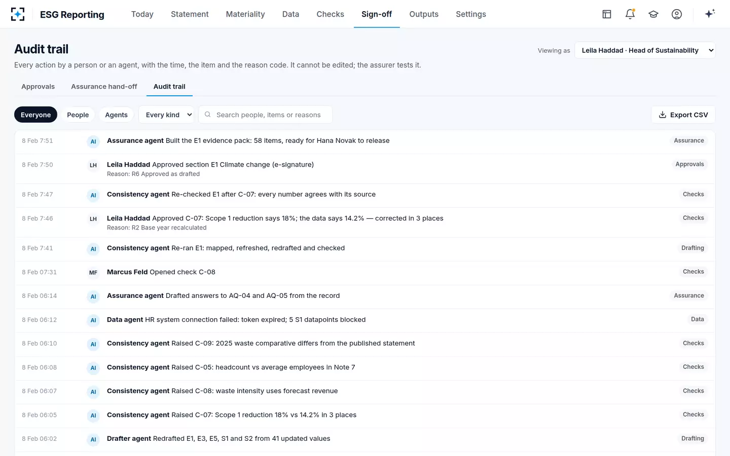Filter audit trail to Everyone
Screen dimensions: 730x456
tap(35, 115)
